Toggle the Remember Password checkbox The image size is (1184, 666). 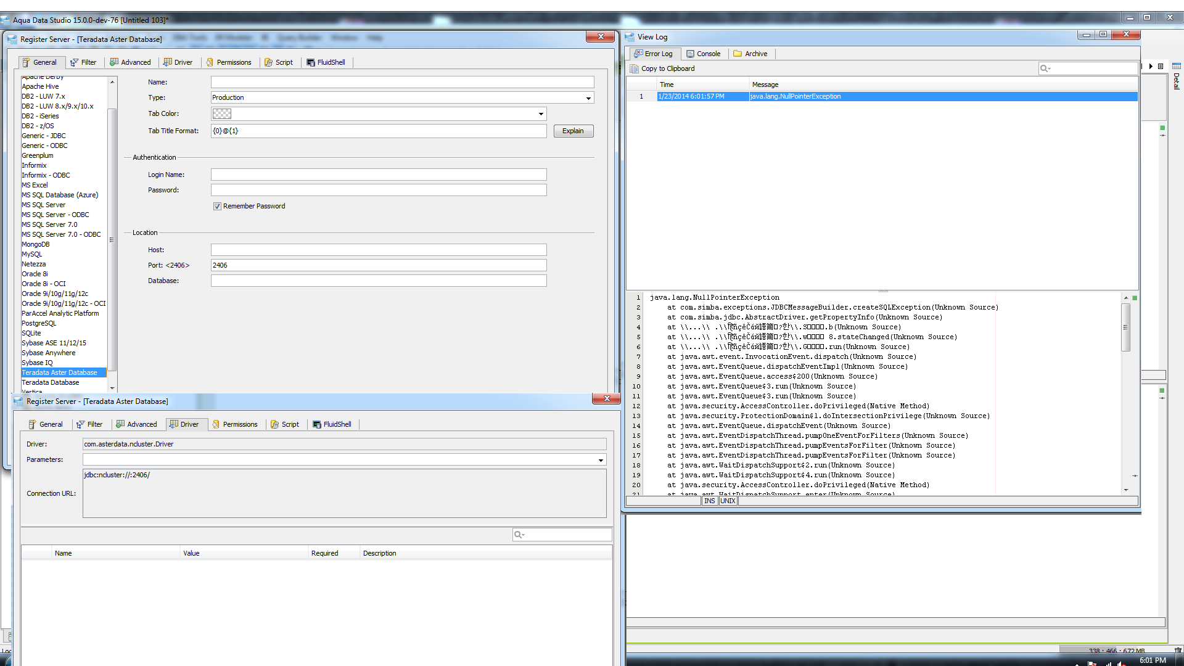point(217,206)
